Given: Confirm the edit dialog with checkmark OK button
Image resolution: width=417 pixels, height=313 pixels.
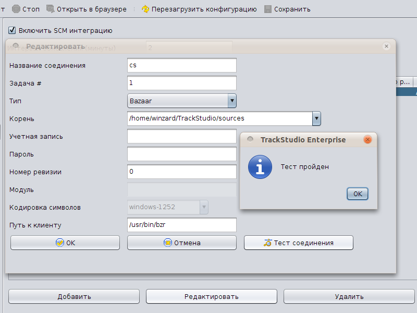Looking at the screenshot, I should click(x=65, y=243).
